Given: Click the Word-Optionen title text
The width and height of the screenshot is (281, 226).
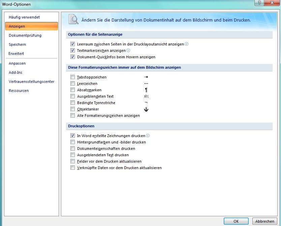Looking at the screenshot, I should [x=16, y=4].
